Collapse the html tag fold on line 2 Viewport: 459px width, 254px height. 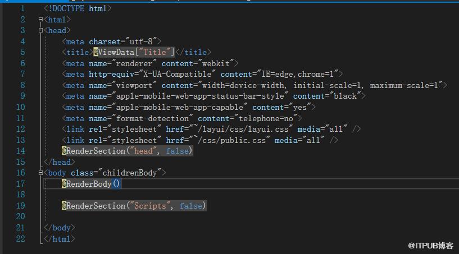(40, 20)
